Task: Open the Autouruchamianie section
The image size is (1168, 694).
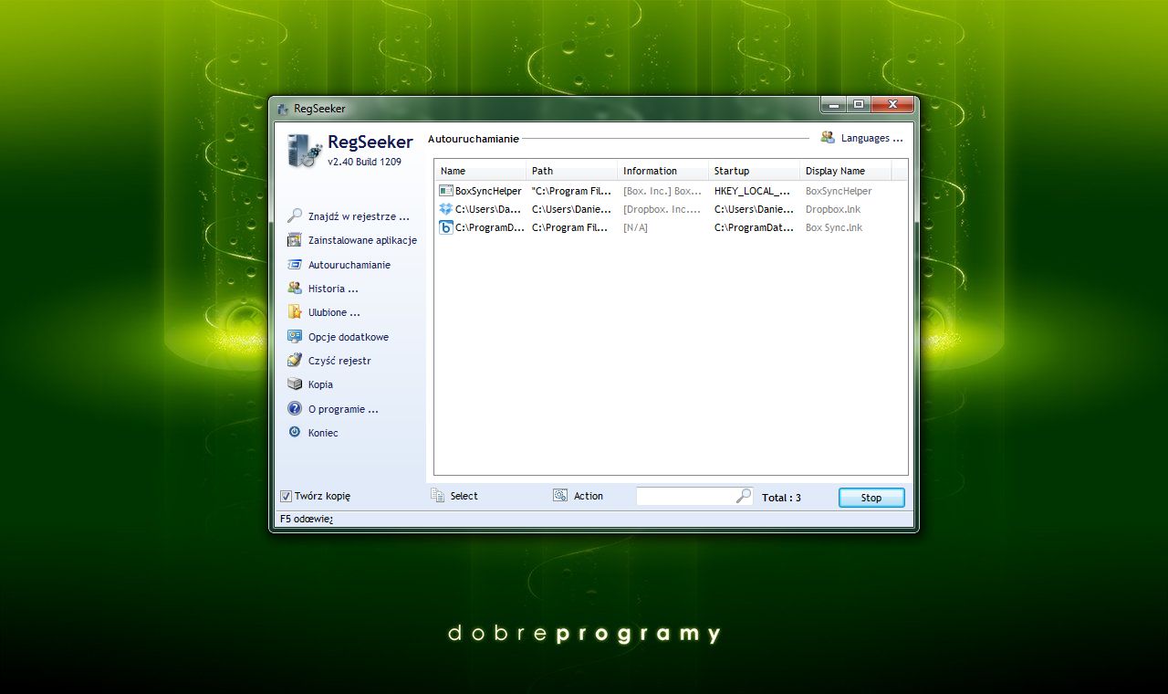Action: tap(349, 265)
